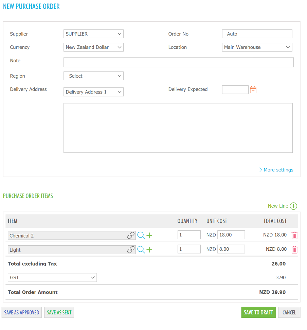Delete the Chemical 2 line item

[294, 235]
